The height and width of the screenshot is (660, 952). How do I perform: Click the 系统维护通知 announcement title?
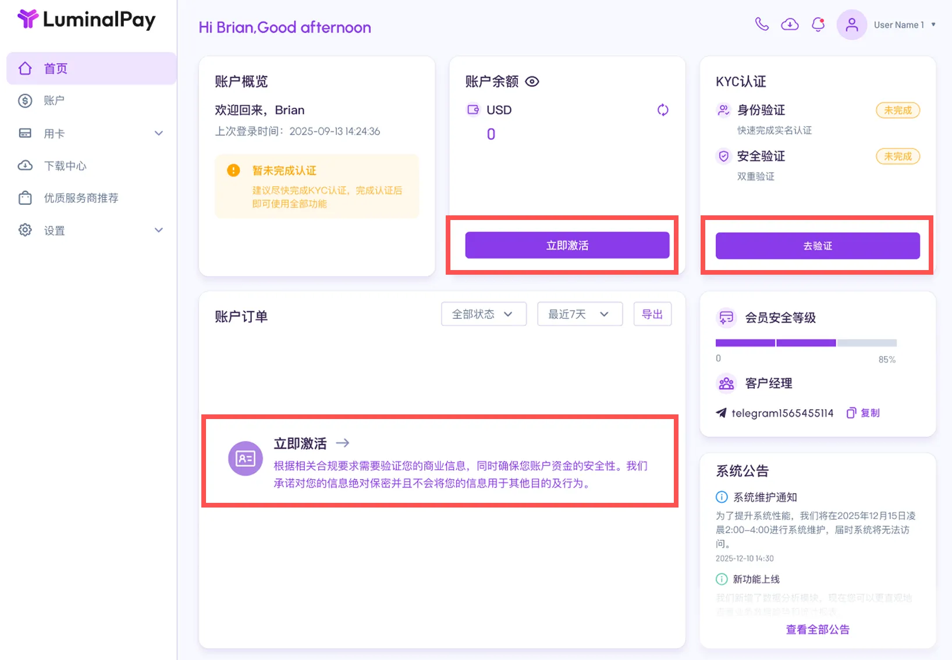pyautogui.click(x=765, y=498)
